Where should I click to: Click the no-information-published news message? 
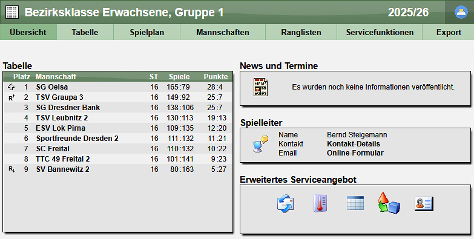tap(374, 87)
